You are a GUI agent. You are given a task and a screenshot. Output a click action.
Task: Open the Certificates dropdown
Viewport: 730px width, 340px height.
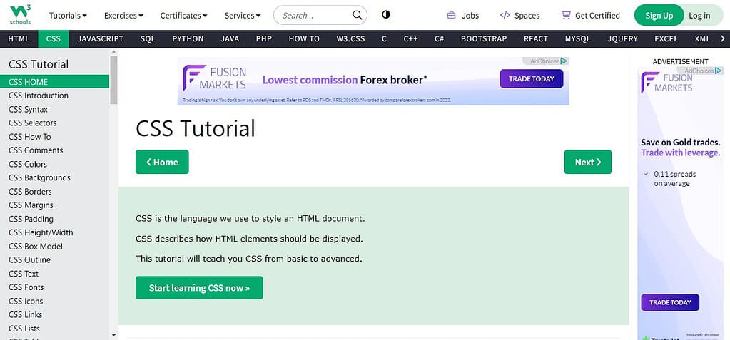coord(183,16)
